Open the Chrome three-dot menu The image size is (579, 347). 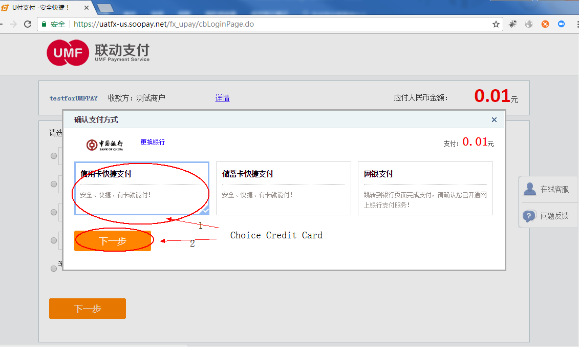pyautogui.click(x=574, y=24)
